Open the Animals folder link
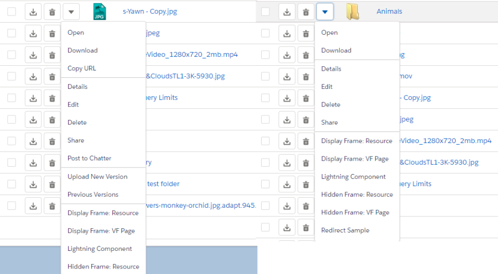 pyautogui.click(x=389, y=12)
